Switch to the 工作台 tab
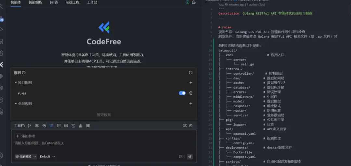 point(92,3)
